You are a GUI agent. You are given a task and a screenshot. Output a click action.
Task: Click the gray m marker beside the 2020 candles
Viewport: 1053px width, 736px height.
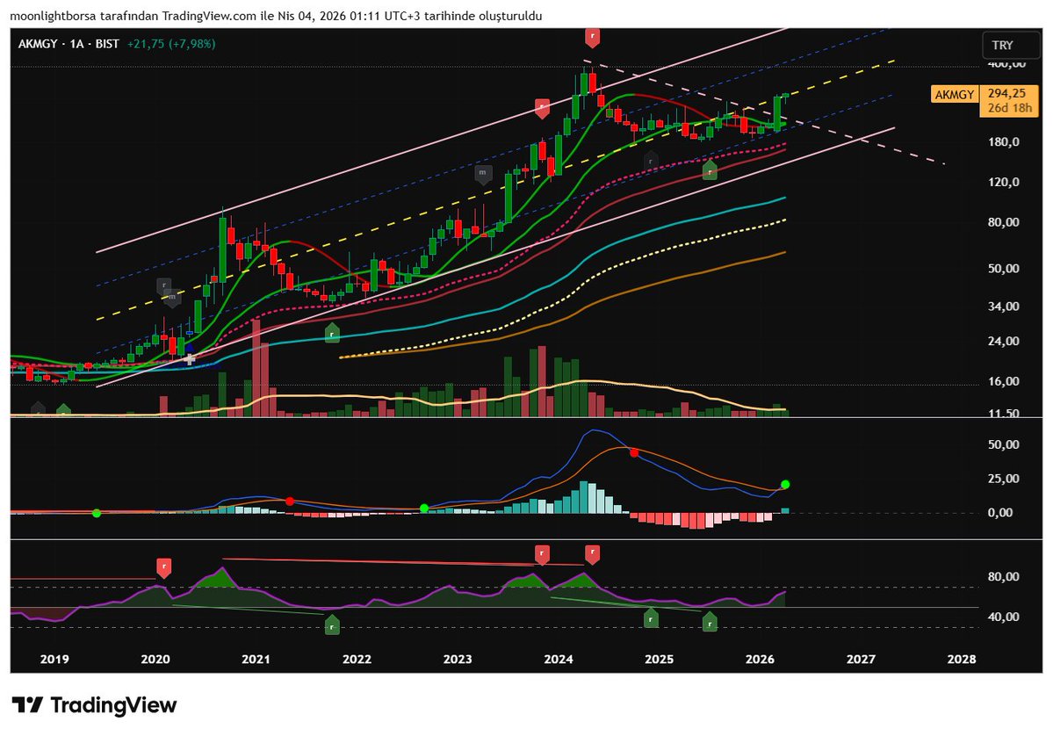pyautogui.click(x=173, y=298)
